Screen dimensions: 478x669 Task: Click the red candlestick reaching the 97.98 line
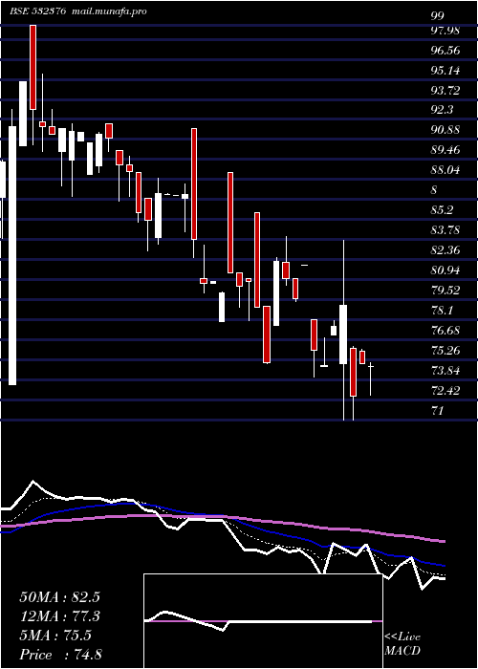[x=33, y=85]
